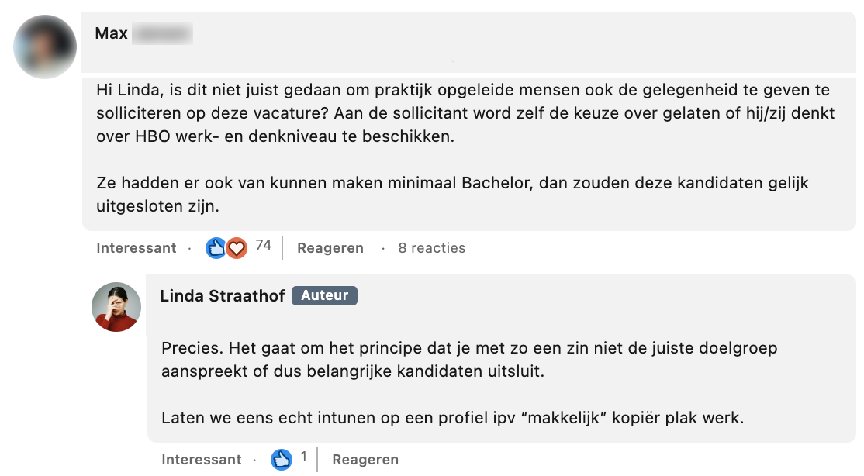864x476 pixels.
Task: Open the 74 reactions count
Action: [x=264, y=246]
